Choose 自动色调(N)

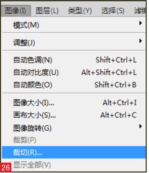[x=74, y=60]
